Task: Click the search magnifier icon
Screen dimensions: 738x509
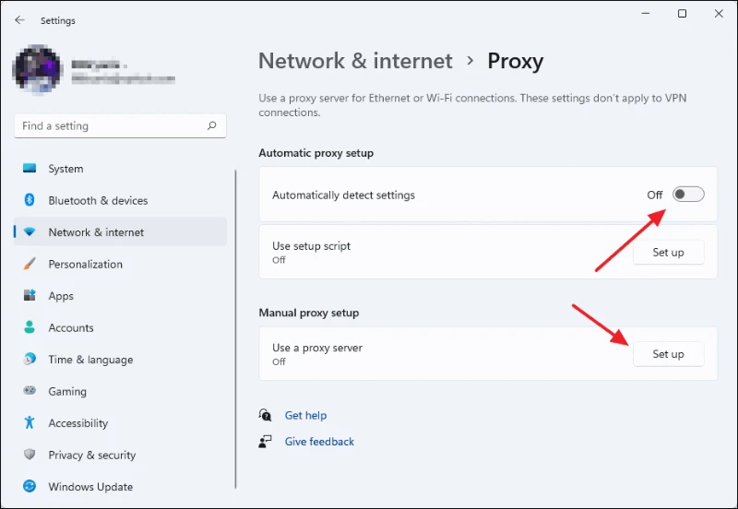Action: tap(212, 125)
